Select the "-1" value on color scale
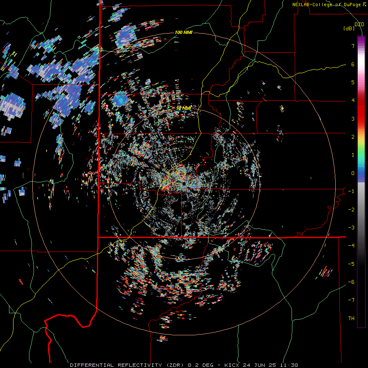This screenshot has height=368, width=368. point(351,191)
